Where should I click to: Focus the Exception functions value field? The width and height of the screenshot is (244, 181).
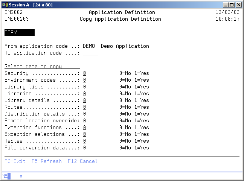point(84,128)
